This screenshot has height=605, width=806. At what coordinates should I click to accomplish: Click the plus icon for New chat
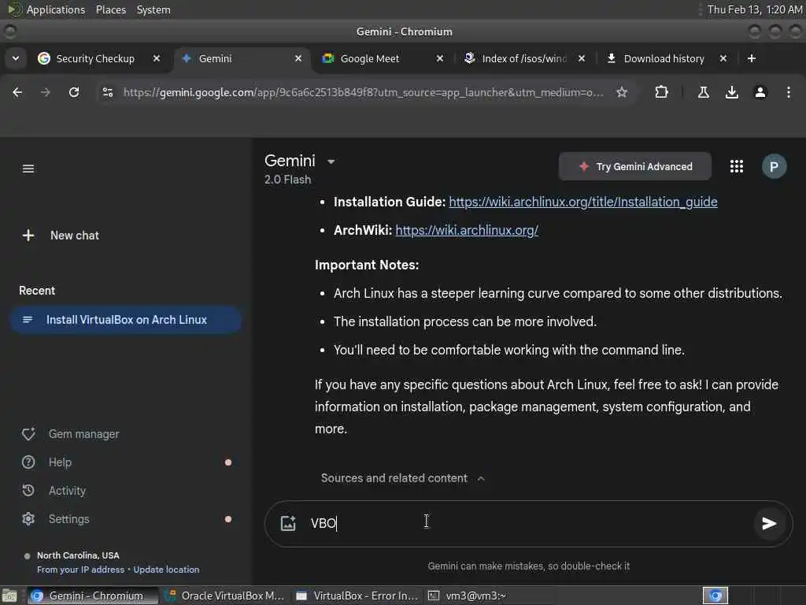tap(28, 236)
